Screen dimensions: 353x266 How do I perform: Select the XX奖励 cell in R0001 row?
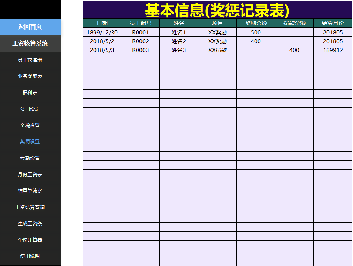click(x=218, y=33)
